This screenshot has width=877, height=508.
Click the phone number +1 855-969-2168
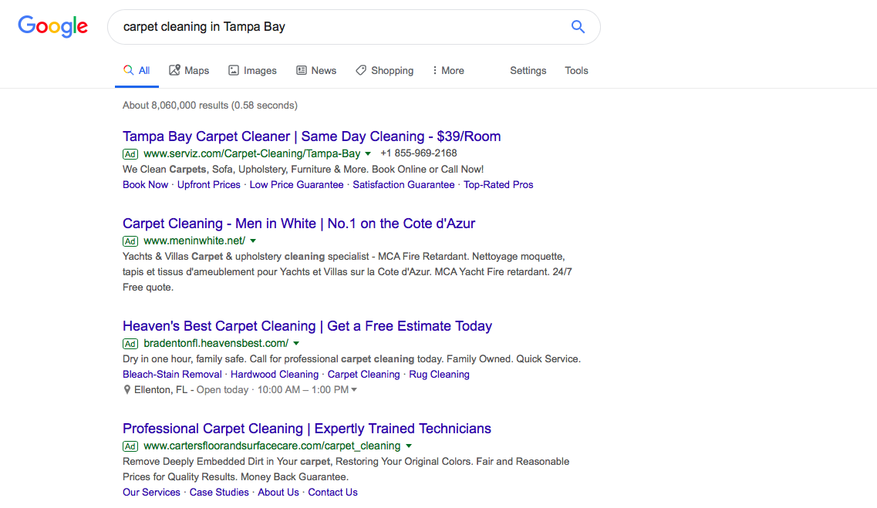[x=418, y=153]
